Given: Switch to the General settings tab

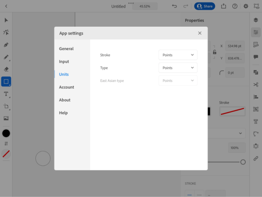Looking at the screenshot, I should coord(66,49).
